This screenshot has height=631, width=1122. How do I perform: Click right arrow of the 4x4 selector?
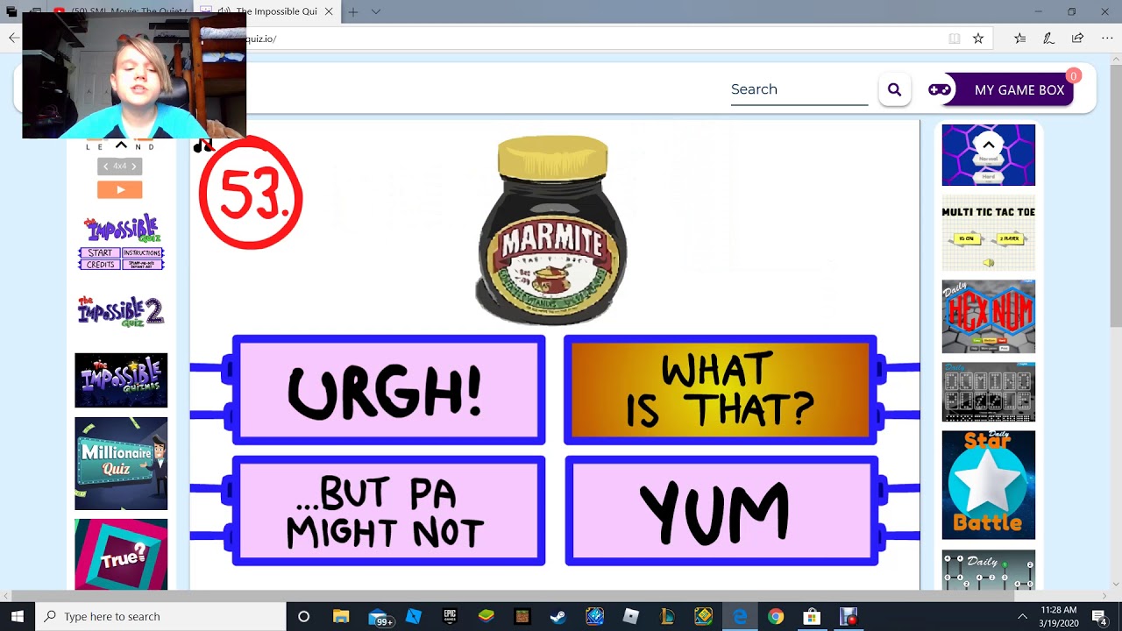coord(134,166)
